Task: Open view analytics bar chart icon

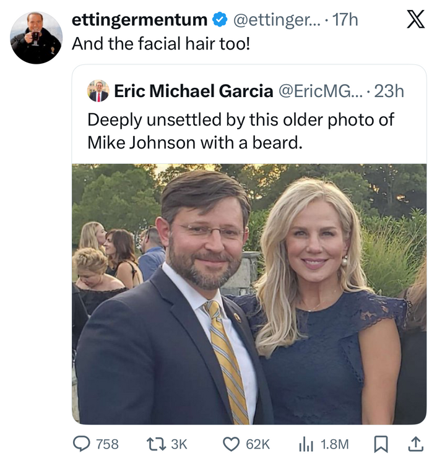Action: coord(305,444)
